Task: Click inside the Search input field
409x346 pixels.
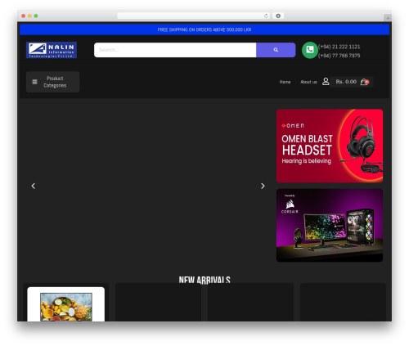Action: coord(175,50)
